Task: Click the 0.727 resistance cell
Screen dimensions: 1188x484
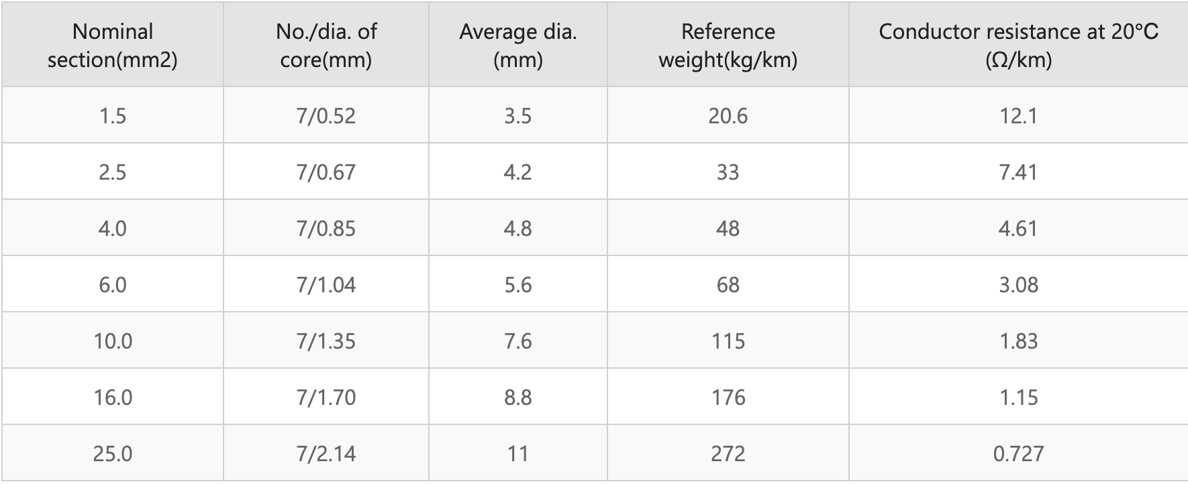Action: [x=1018, y=454]
